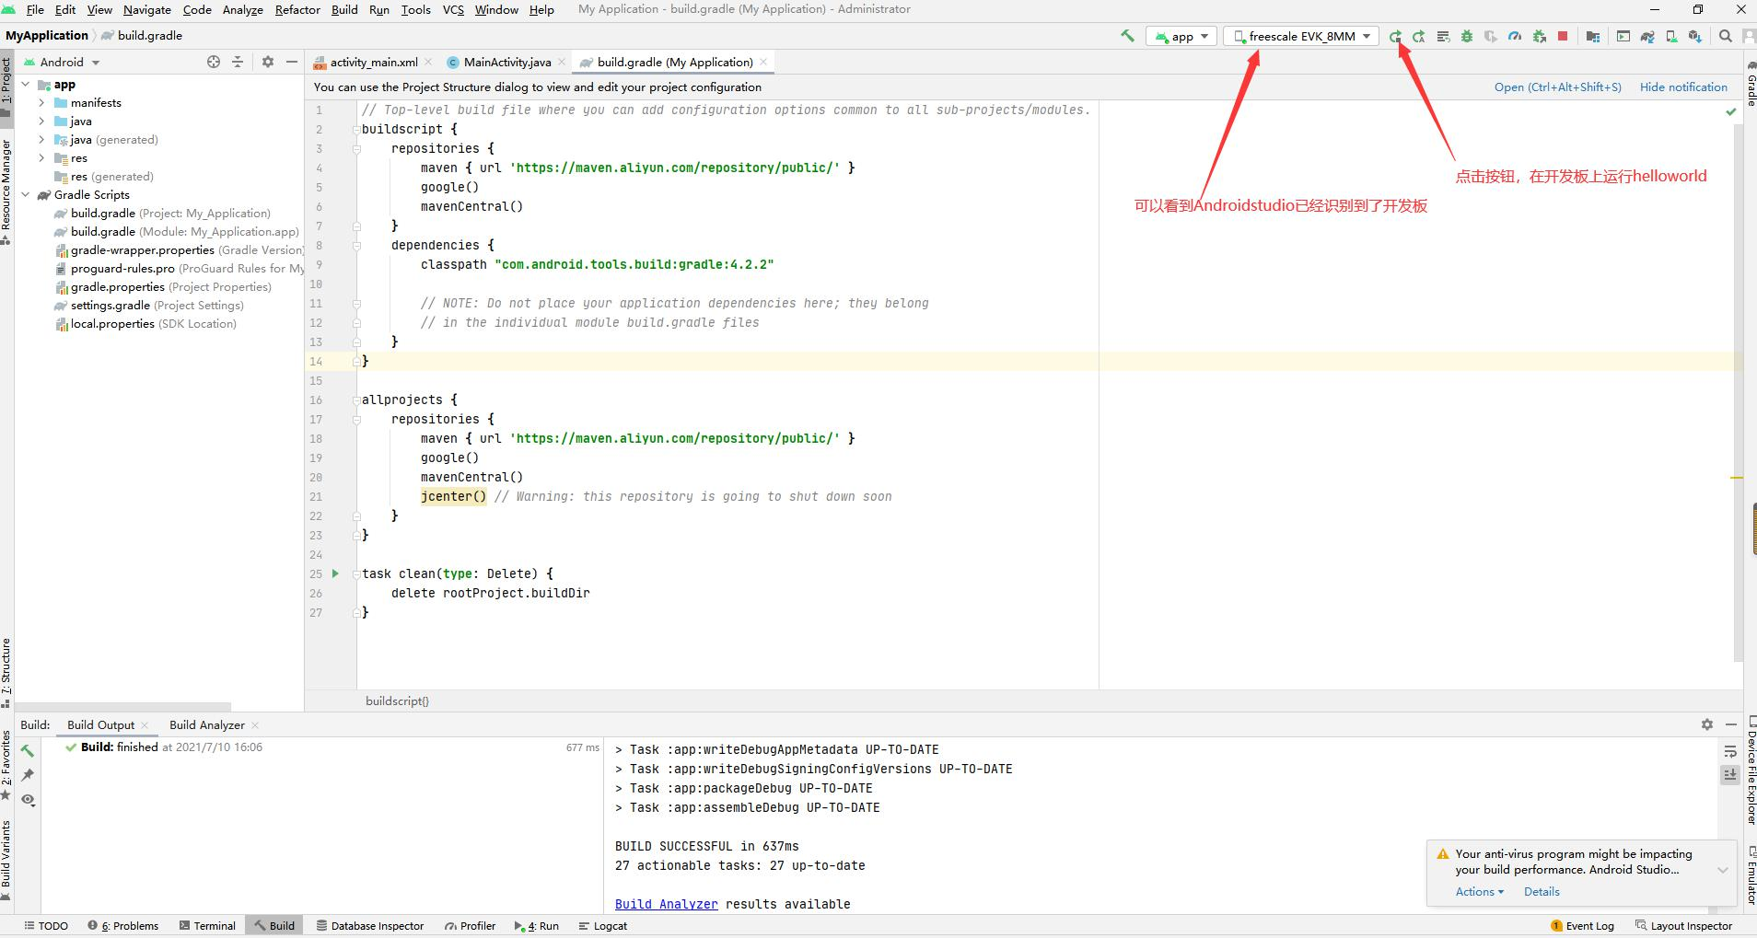This screenshot has height=938, width=1757.
Task: Expand the manifests folder in project tree
Action: [41, 103]
